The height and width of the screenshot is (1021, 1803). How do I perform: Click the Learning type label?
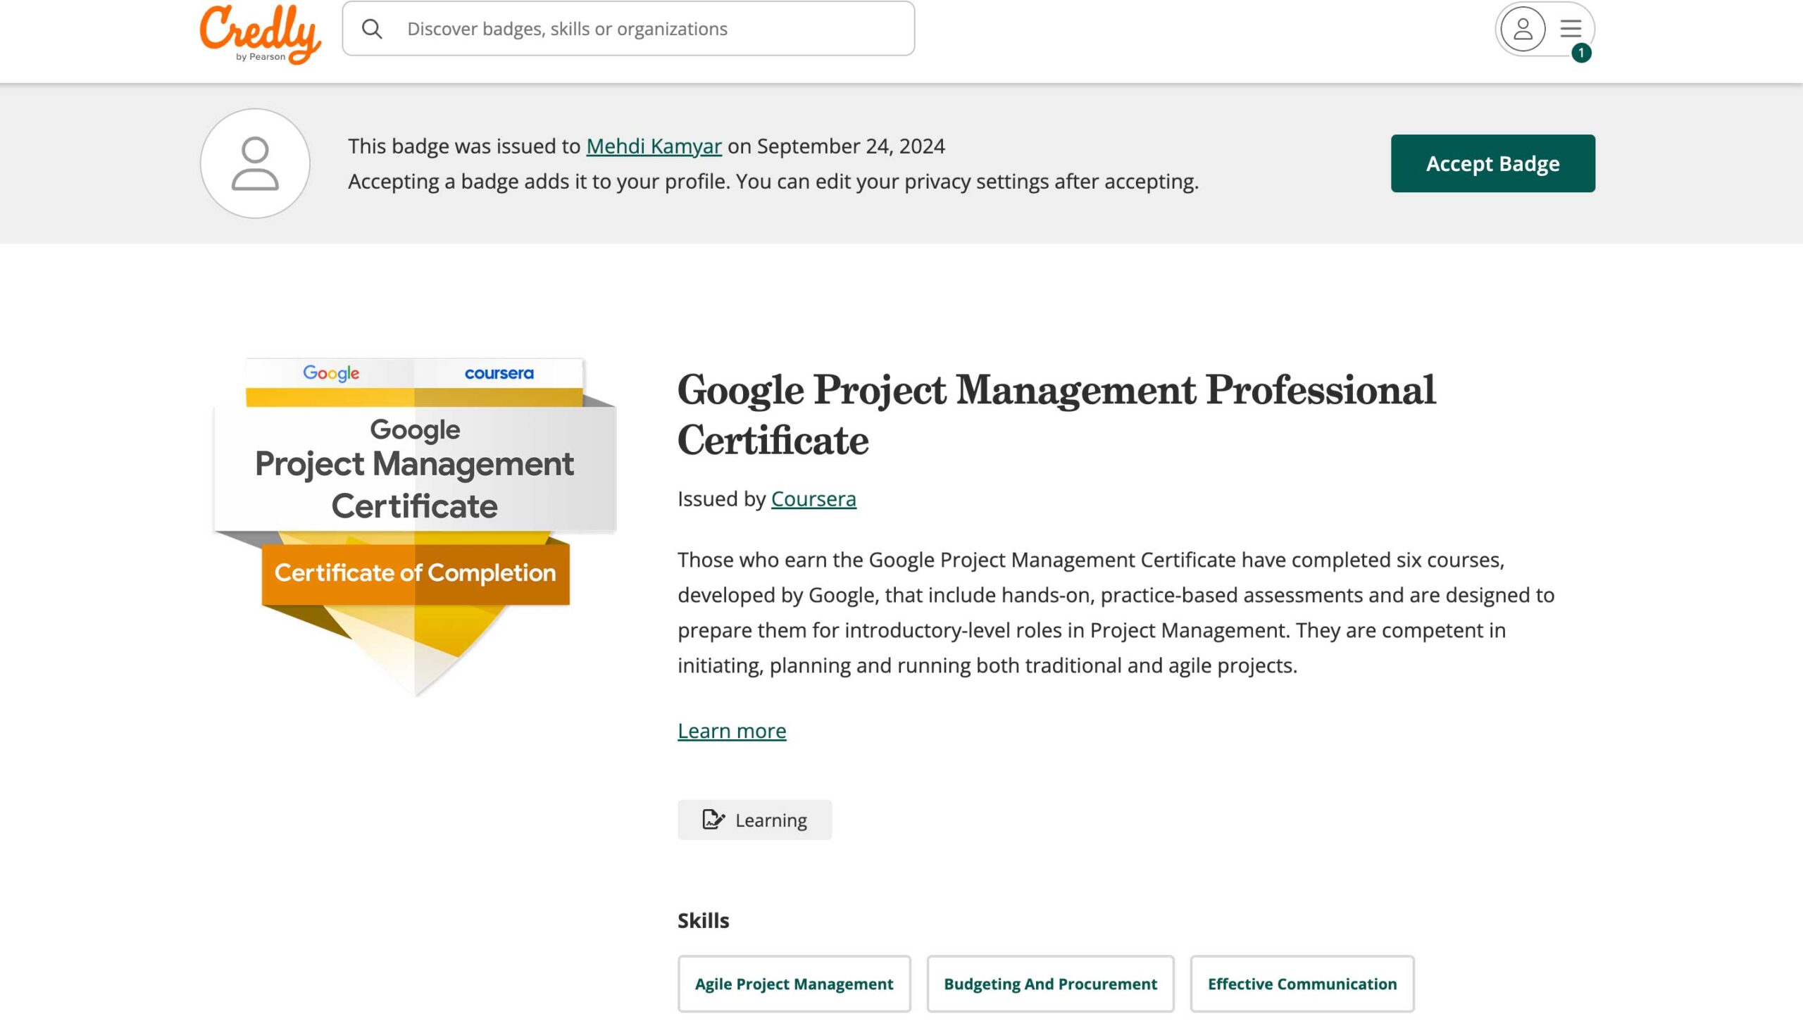(771, 820)
